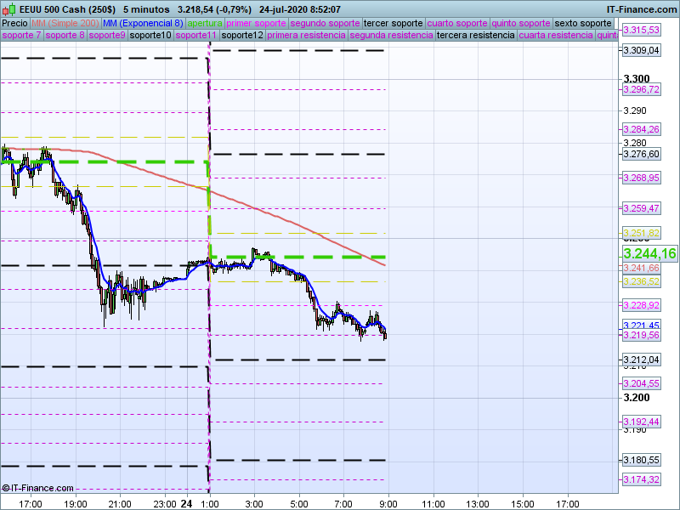Click the blue 3.221,45 EMA tag

(642, 325)
